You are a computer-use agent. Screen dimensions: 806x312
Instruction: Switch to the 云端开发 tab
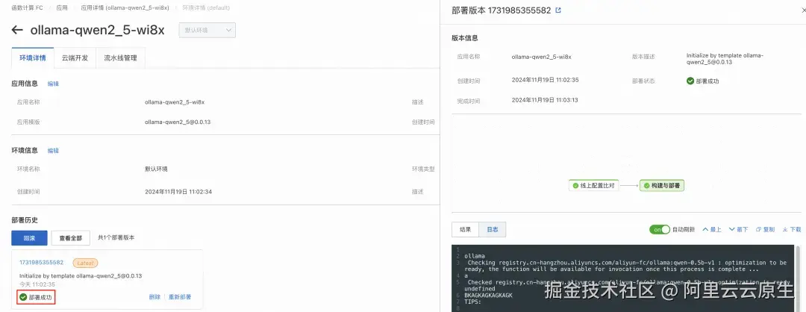[x=75, y=58]
